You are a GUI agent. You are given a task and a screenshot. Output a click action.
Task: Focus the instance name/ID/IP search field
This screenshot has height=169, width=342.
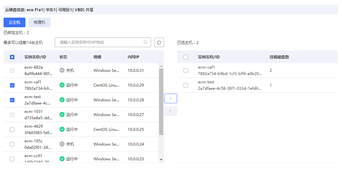coord(100,42)
